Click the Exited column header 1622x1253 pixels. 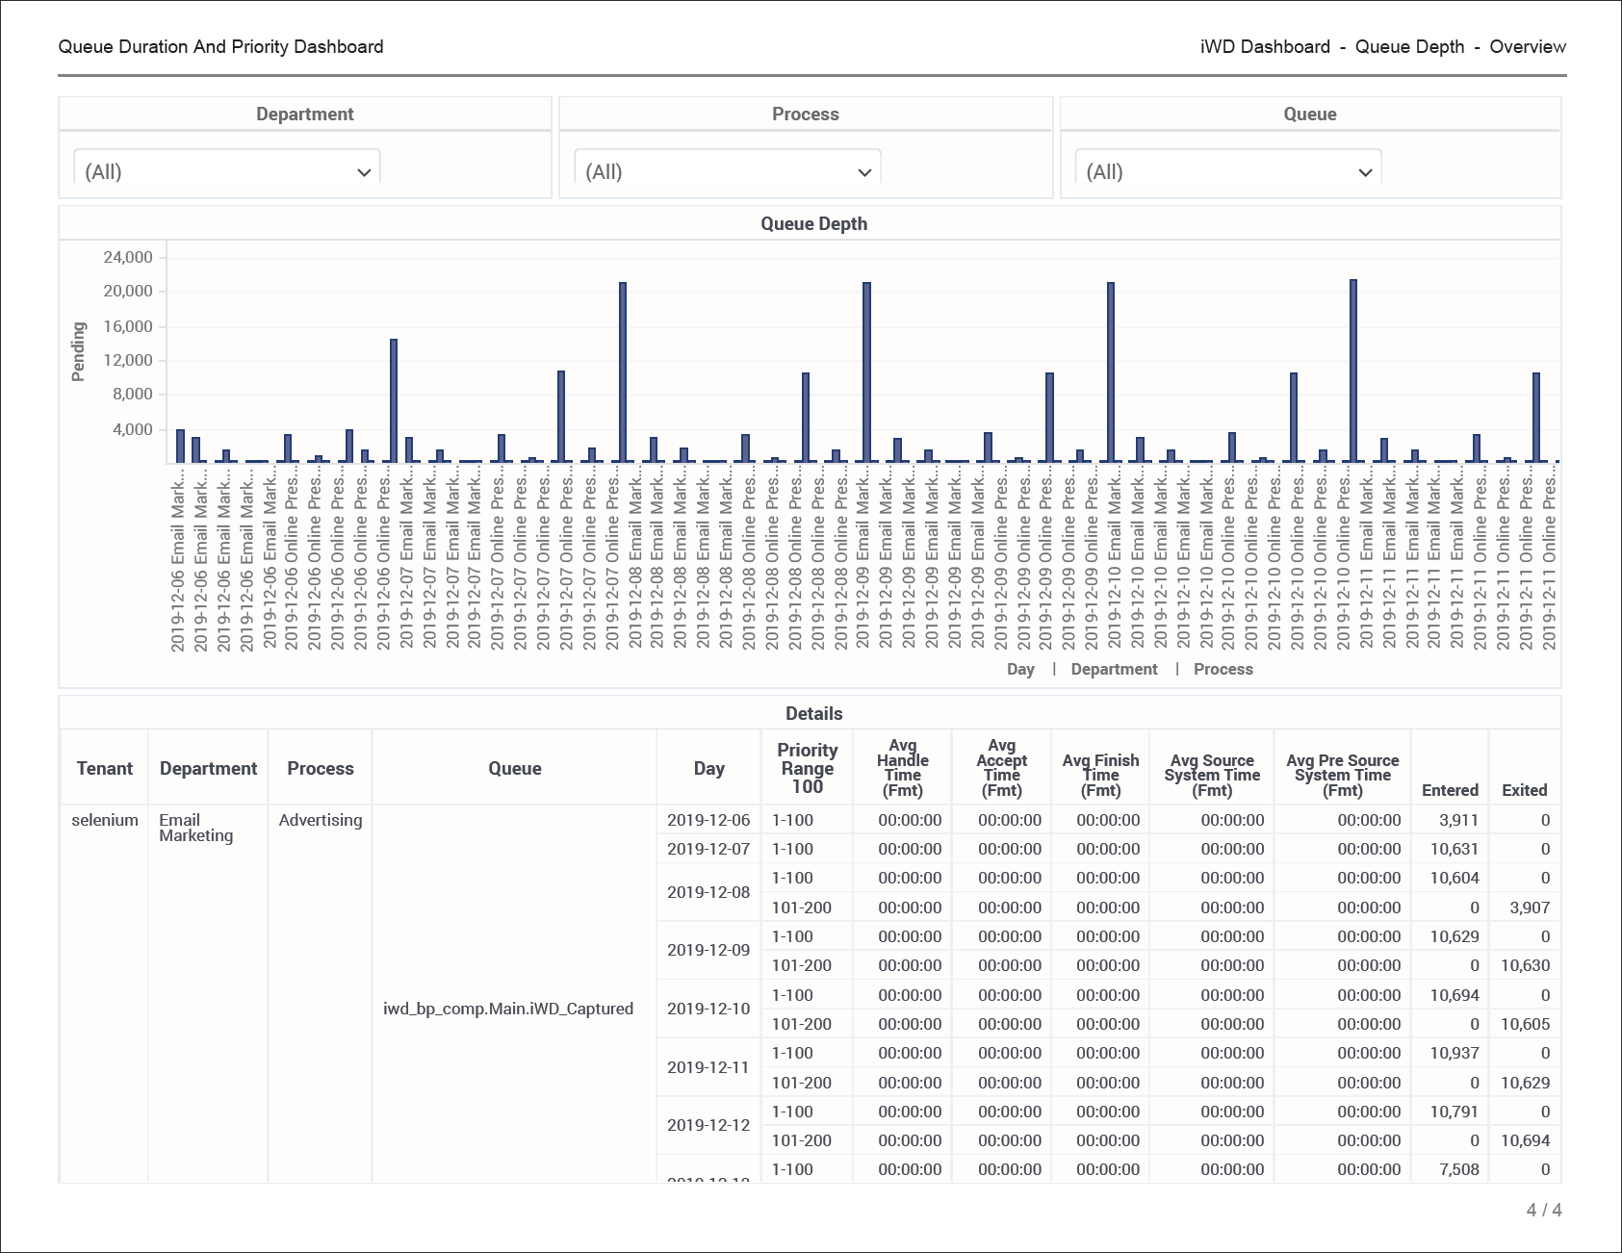point(1524,790)
